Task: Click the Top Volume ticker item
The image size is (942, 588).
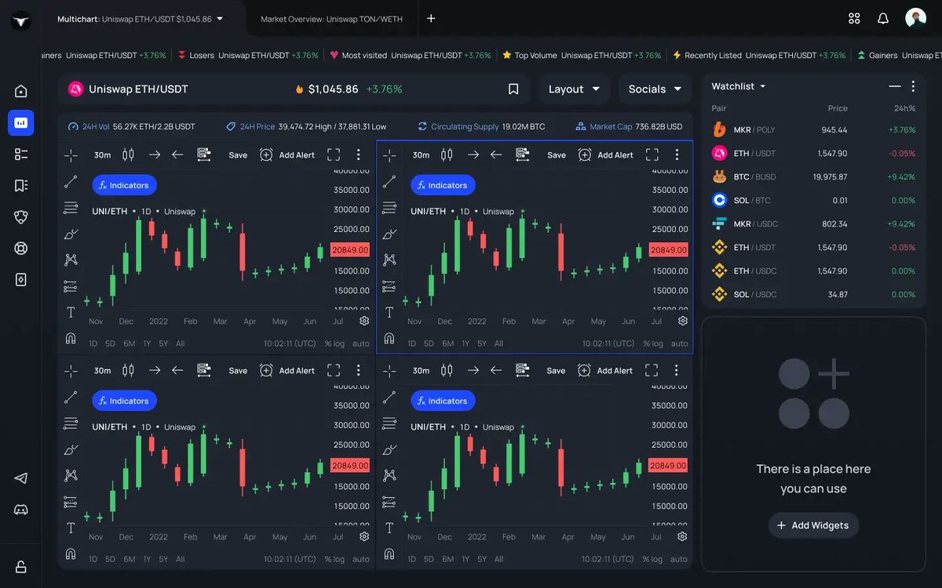Action: point(581,56)
